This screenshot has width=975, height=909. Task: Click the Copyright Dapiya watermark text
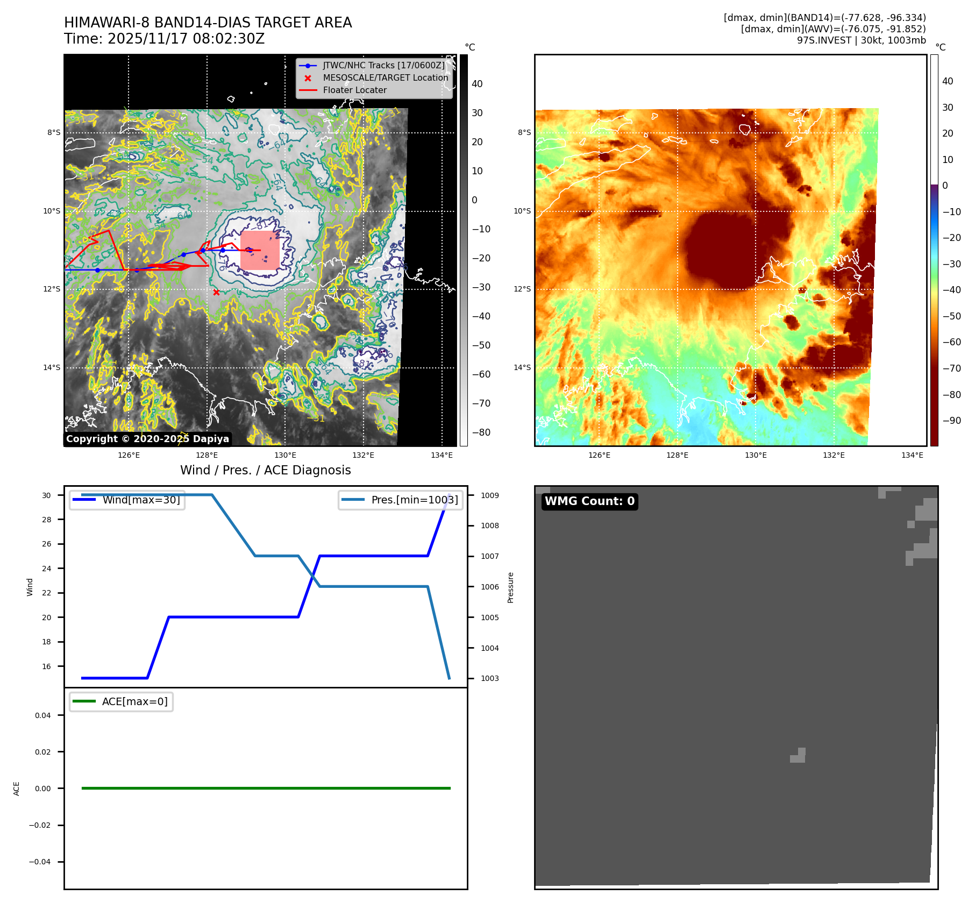click(147, 439)
